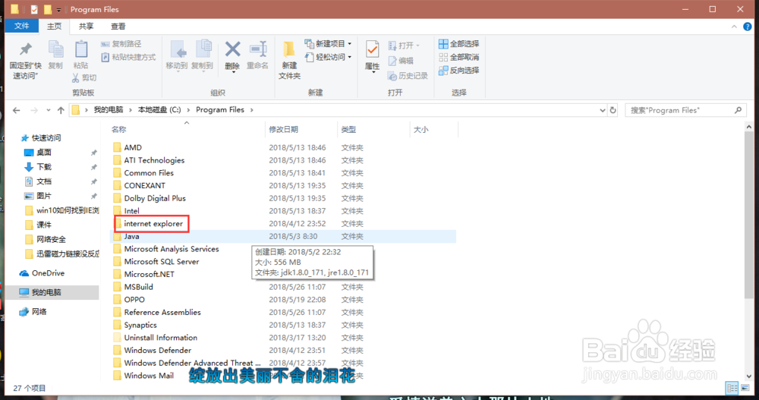Click Invert Selection (反向选择)
Viewport: 759px width, 400px height.
pyautogui.click(x=459, y=71)
